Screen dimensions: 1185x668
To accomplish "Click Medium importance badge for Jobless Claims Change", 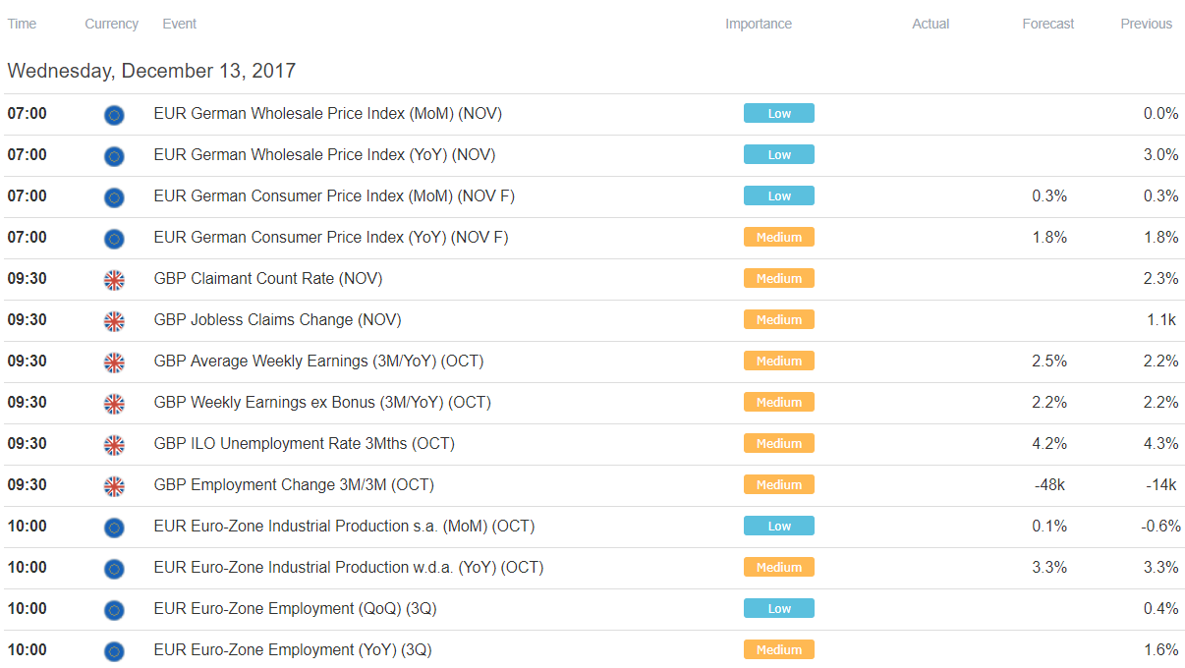I will point(779,320).
